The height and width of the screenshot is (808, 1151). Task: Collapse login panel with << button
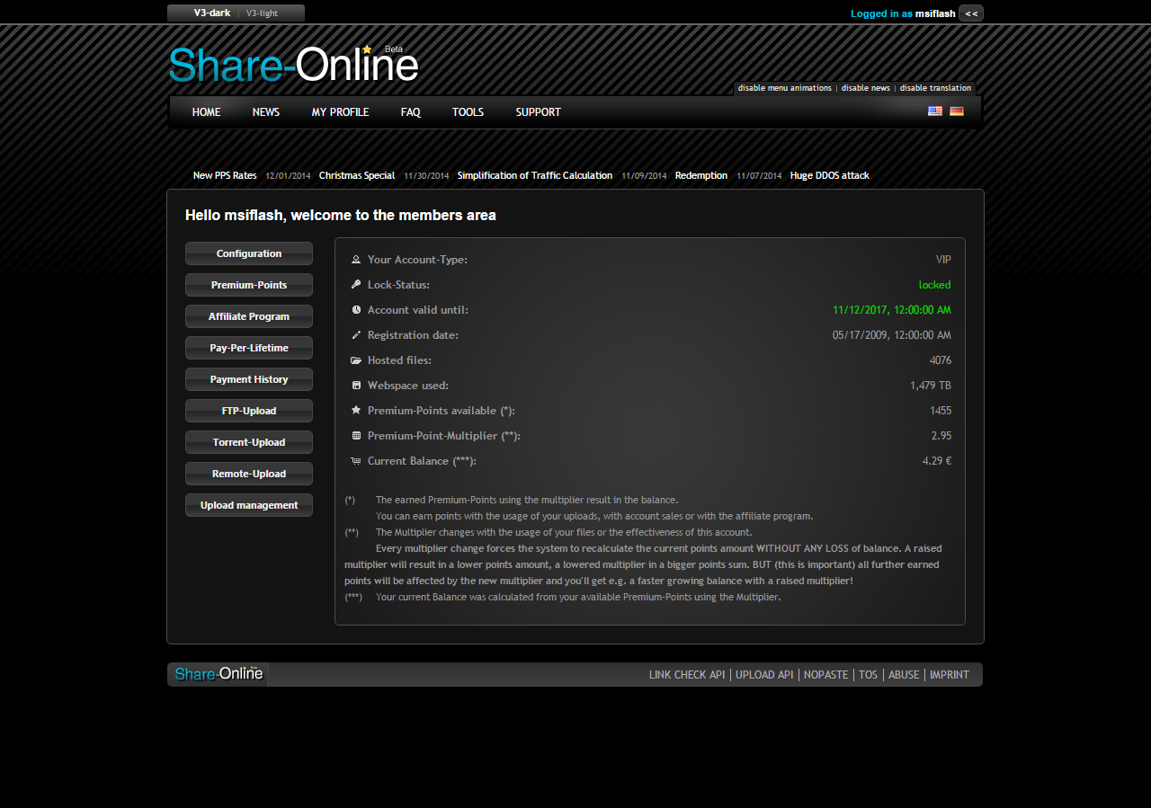pos(971,13)
